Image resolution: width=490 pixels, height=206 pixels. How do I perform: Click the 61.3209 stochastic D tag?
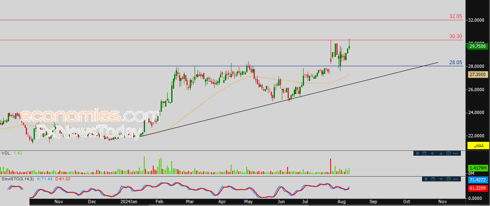pyautogui.click(x=477, y=188)
